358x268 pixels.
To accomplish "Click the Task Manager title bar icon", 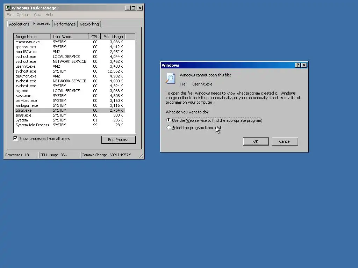I will click(8, 8).
